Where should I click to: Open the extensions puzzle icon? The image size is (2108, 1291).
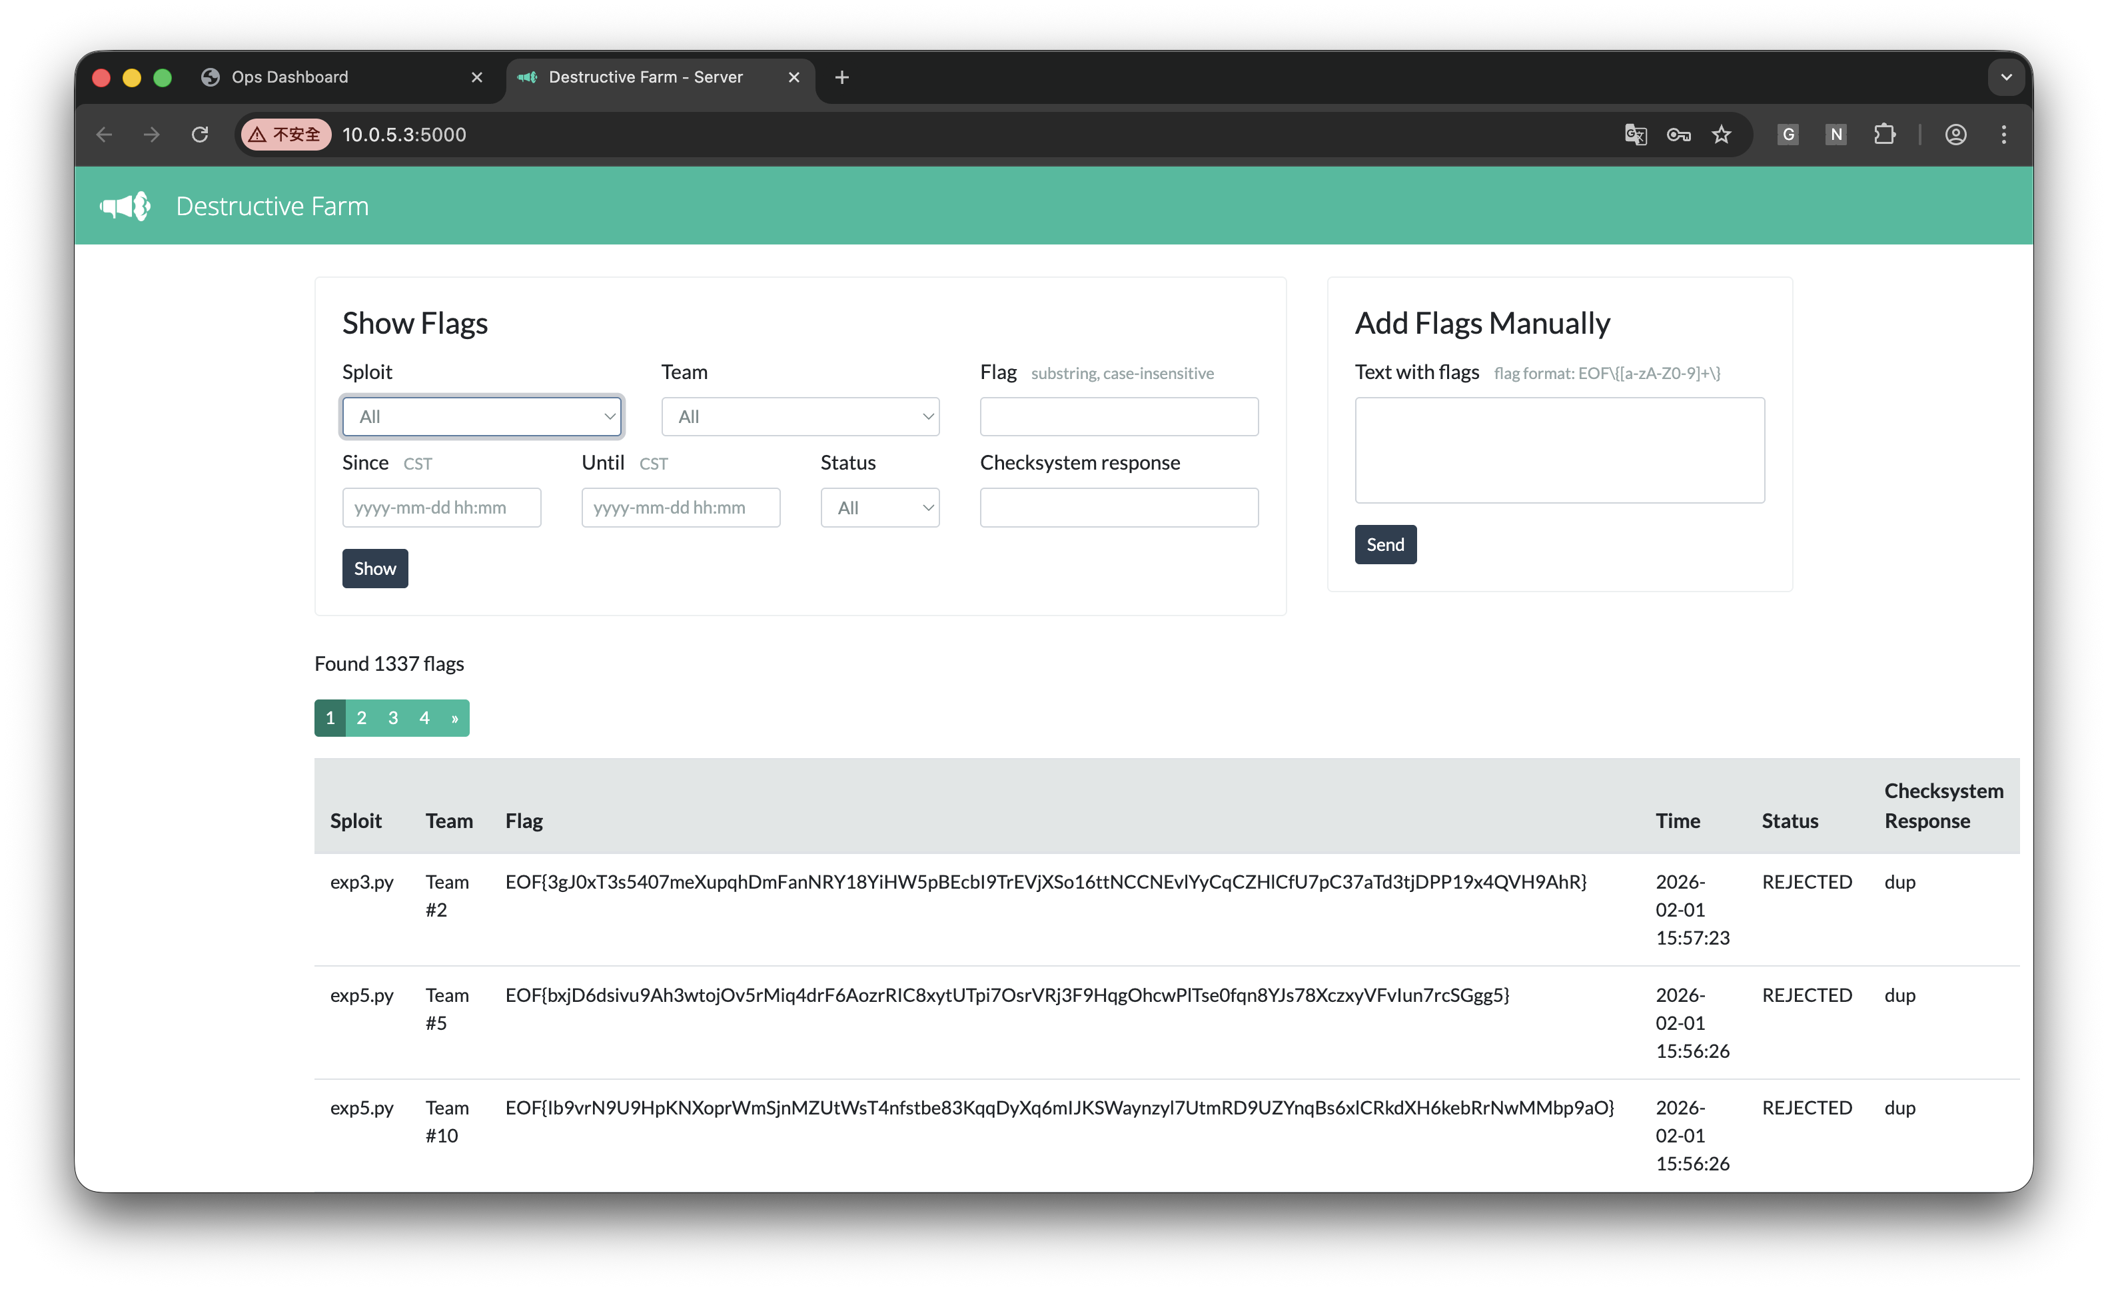pos(1884,135)
